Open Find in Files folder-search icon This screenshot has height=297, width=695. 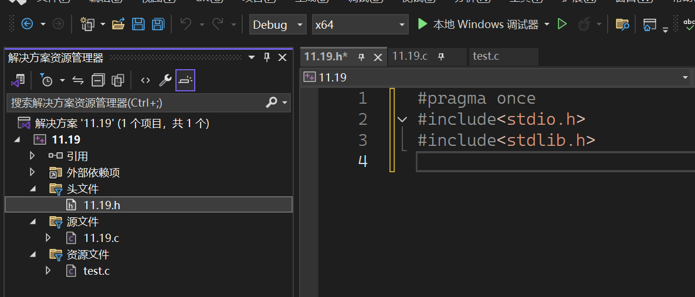[622, 24]
